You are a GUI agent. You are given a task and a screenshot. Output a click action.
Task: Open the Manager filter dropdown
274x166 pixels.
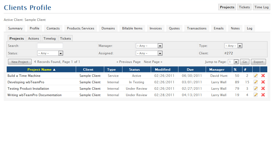click(x=149, y=46)
